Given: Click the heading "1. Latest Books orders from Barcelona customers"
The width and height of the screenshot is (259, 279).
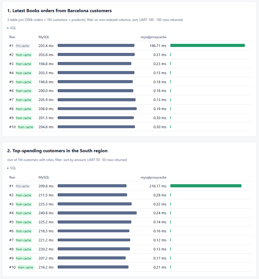Looking at the screenshot, I should pyautogui.click(x=60, y=11).
